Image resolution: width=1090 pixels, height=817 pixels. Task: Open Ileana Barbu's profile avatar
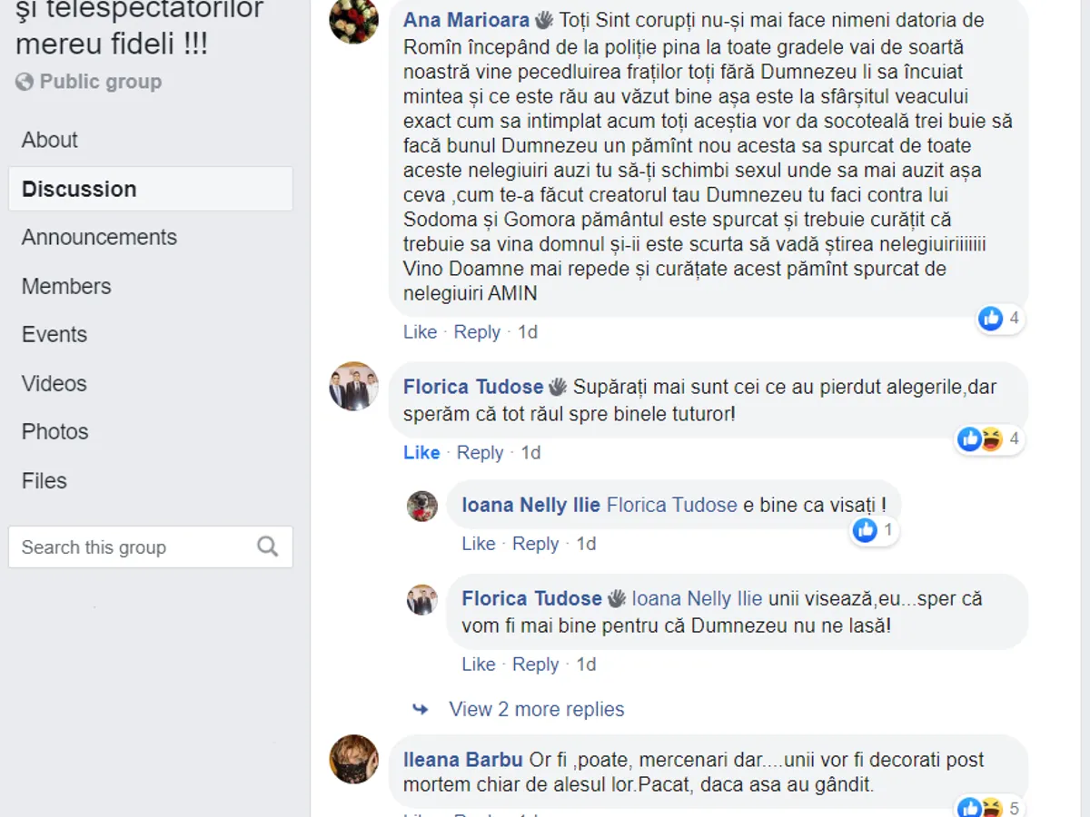353,759
